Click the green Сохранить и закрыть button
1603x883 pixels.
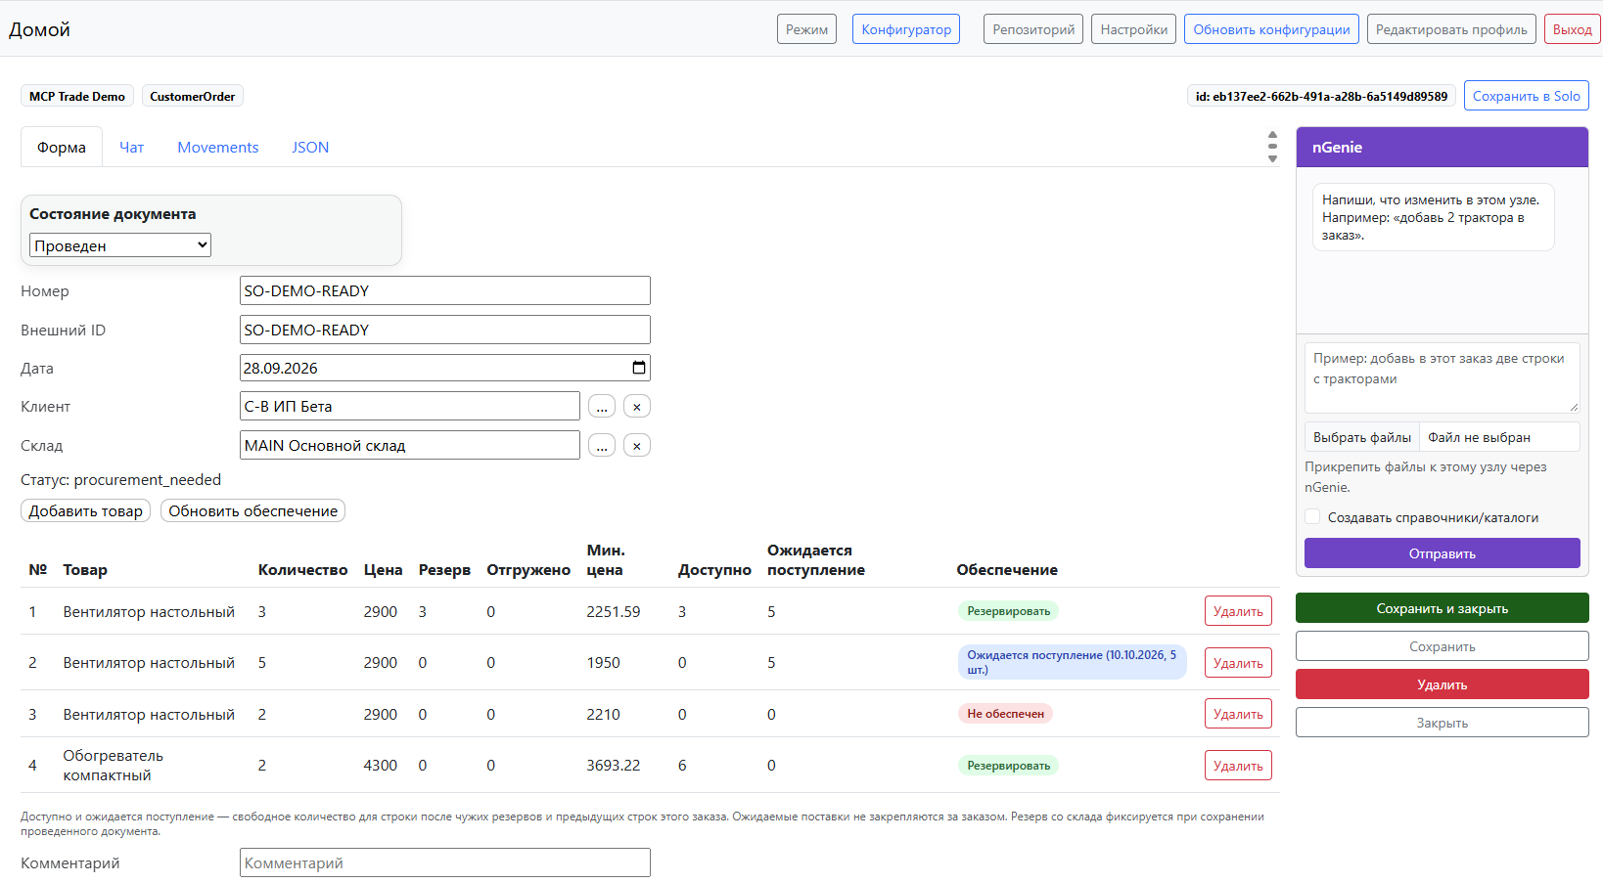click(1443, 608)
